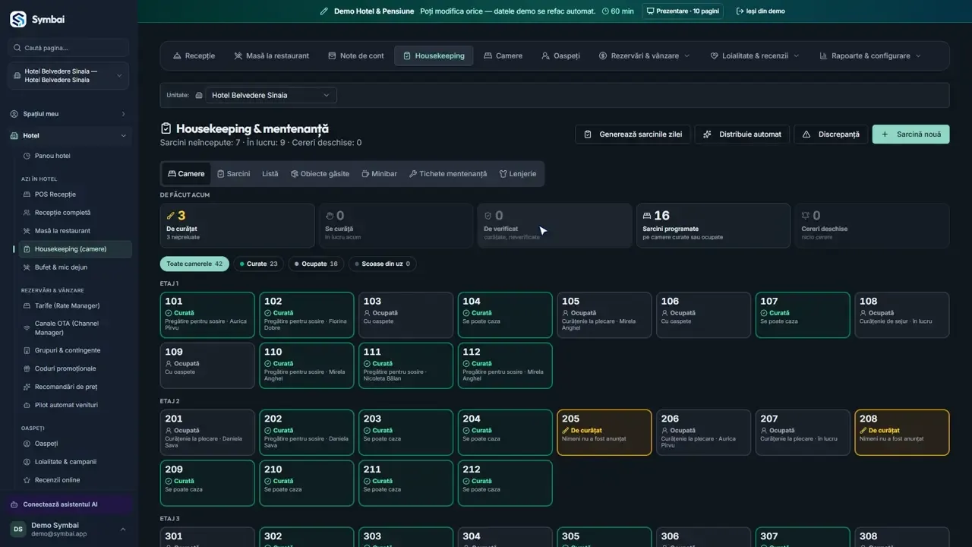Filter rooms by Curate 23 chip
This screenshot has height=547, width=972.
click(x=258, y=264)
